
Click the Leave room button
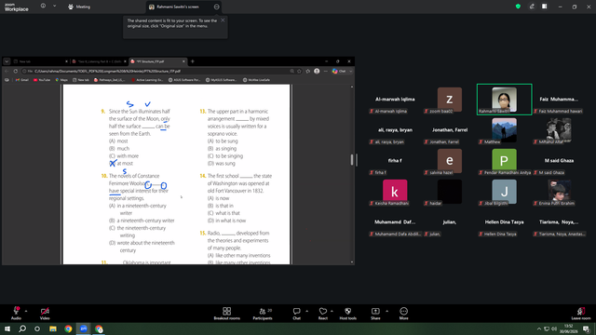pos(581,314)
